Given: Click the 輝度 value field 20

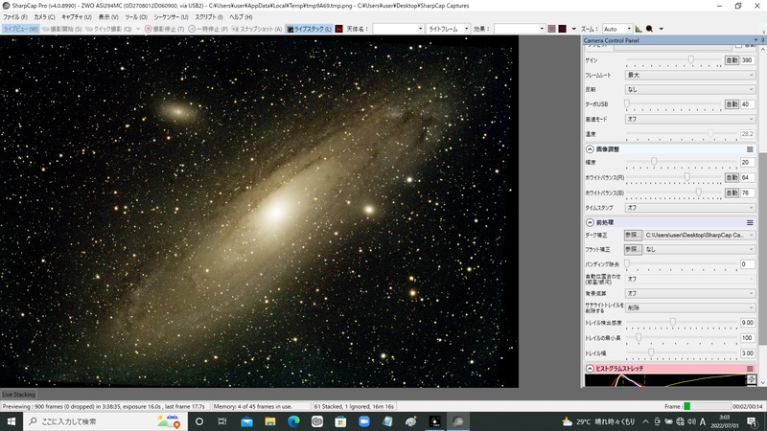Looking at the screenshot, I should click(747, 162).
